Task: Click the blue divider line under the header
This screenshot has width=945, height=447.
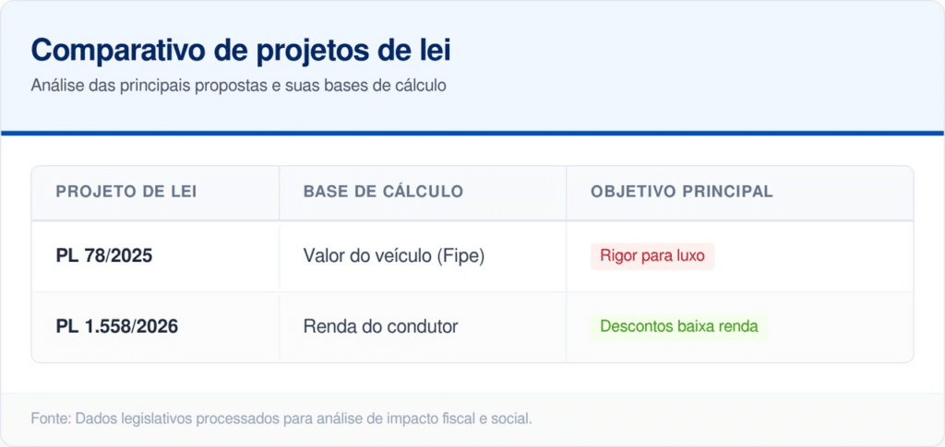Action: click(472, 134)
